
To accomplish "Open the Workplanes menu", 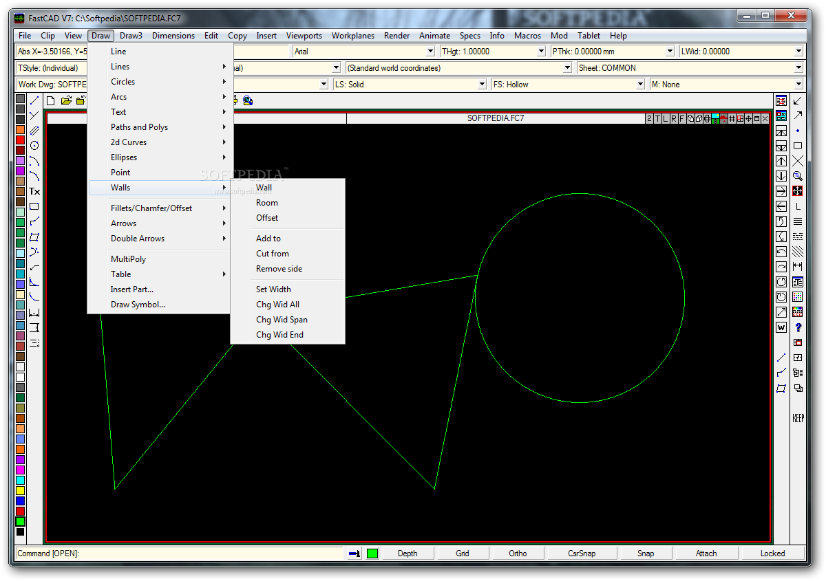I will click(x=353, y=36).
